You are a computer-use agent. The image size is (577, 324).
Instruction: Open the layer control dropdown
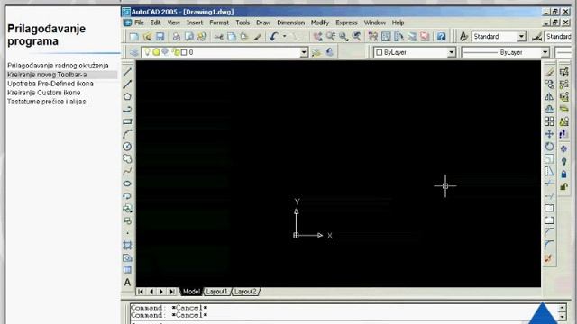click(304, 52)
